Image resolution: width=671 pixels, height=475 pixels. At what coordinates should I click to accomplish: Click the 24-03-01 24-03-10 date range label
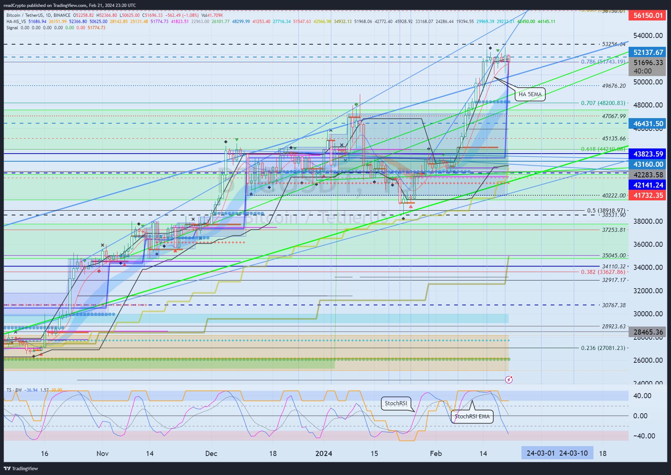(557, 453)
